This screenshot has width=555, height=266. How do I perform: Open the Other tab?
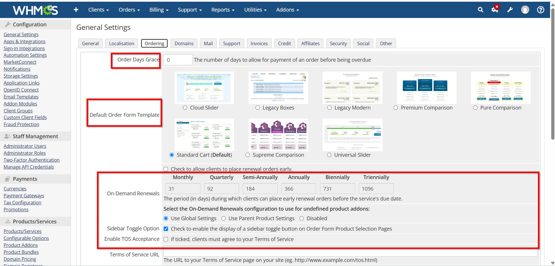pos(386,43)
